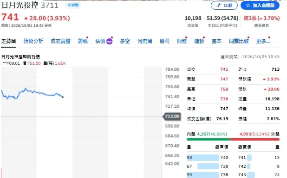Click the end dot of the price line

[63, 97]
